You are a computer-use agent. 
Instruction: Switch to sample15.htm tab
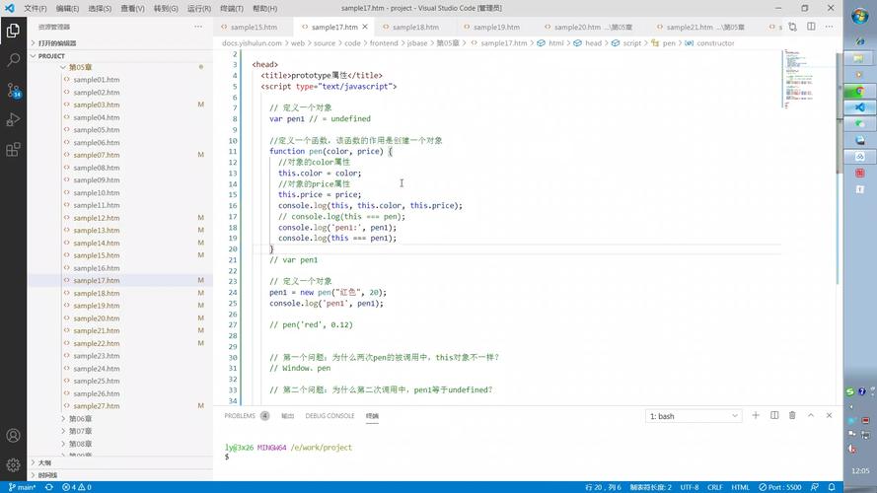(x=254, y=27)
